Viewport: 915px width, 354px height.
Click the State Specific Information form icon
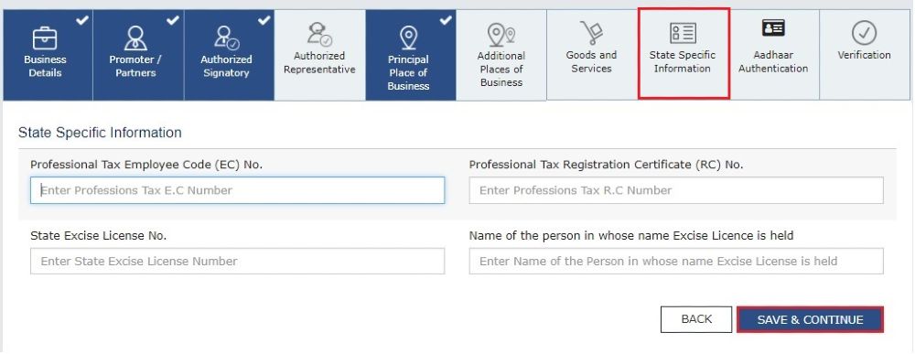pyautogui.click(x=683, y=33)
